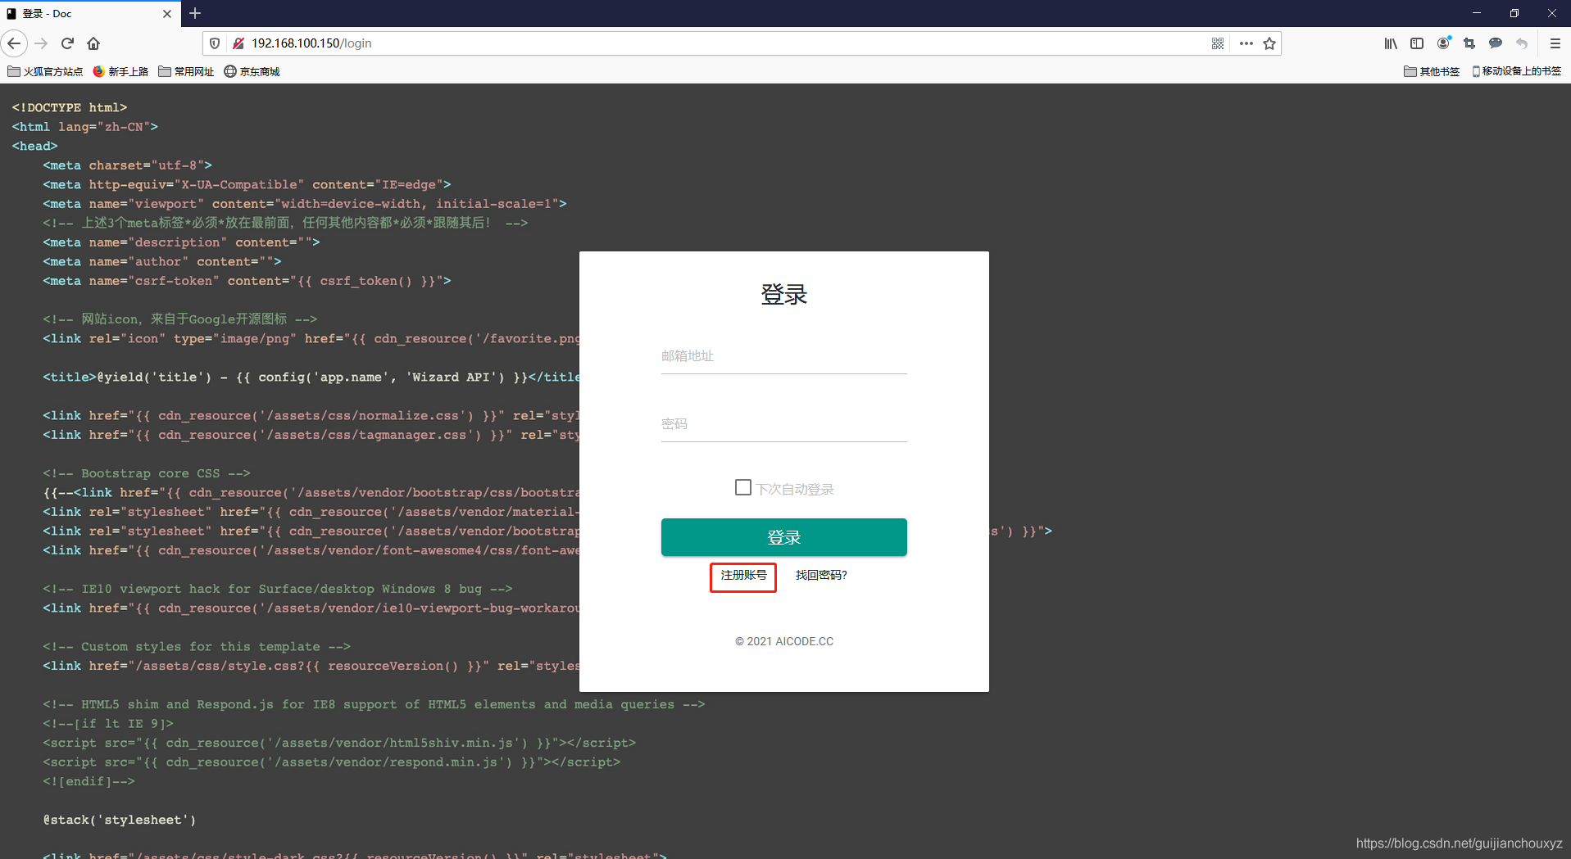
Task: Open the page actions three-dot menu
Action: pos(1246,43)
